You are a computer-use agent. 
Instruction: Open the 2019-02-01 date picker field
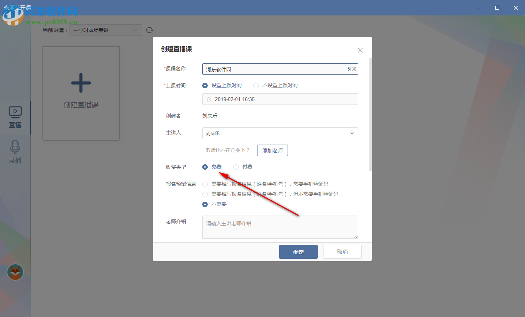(x=280, y=99)
